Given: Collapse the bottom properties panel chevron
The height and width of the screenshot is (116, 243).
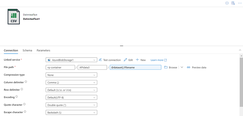Looking at the screenshot, I should coord(240,50).
